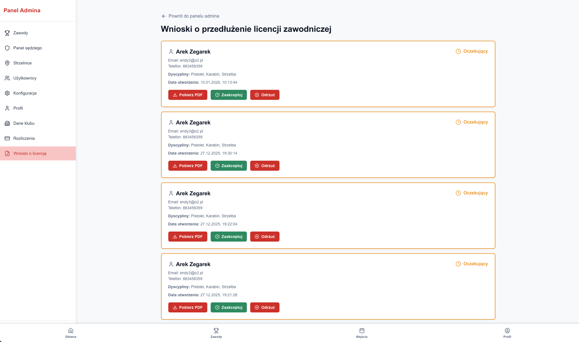Viewport: 579px width, 342px height.
Task: Click the profile circle icon in bottom bar
Action: [x=507, y=331]
